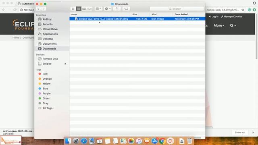Image resolution: width=258 pixels, height=145 pixels.
Task: Open App Store from the Dock
Action: coord(155,141)
